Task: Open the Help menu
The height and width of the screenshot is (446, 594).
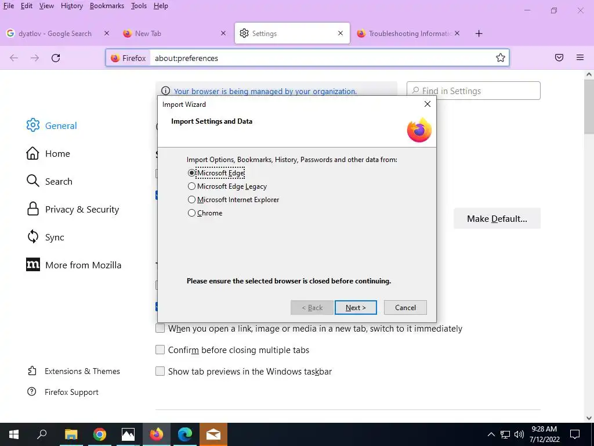Action: pos(161,6)
